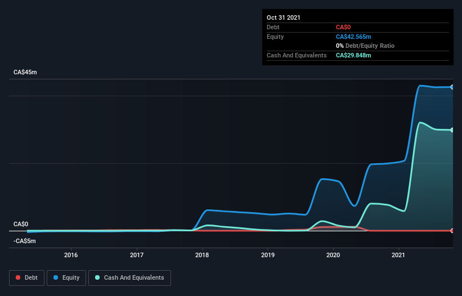Image resolution: width=462 pixels, height=296 pixels.
Task: Click the Debt label in tooltip
Action: 273,27
